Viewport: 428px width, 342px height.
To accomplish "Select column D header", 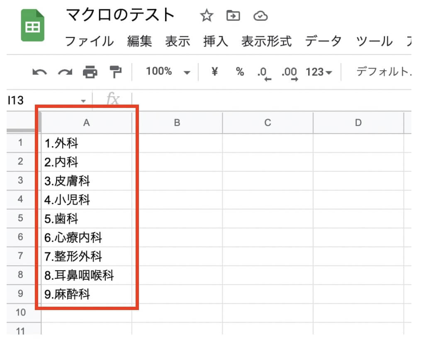I will (358, 123).
